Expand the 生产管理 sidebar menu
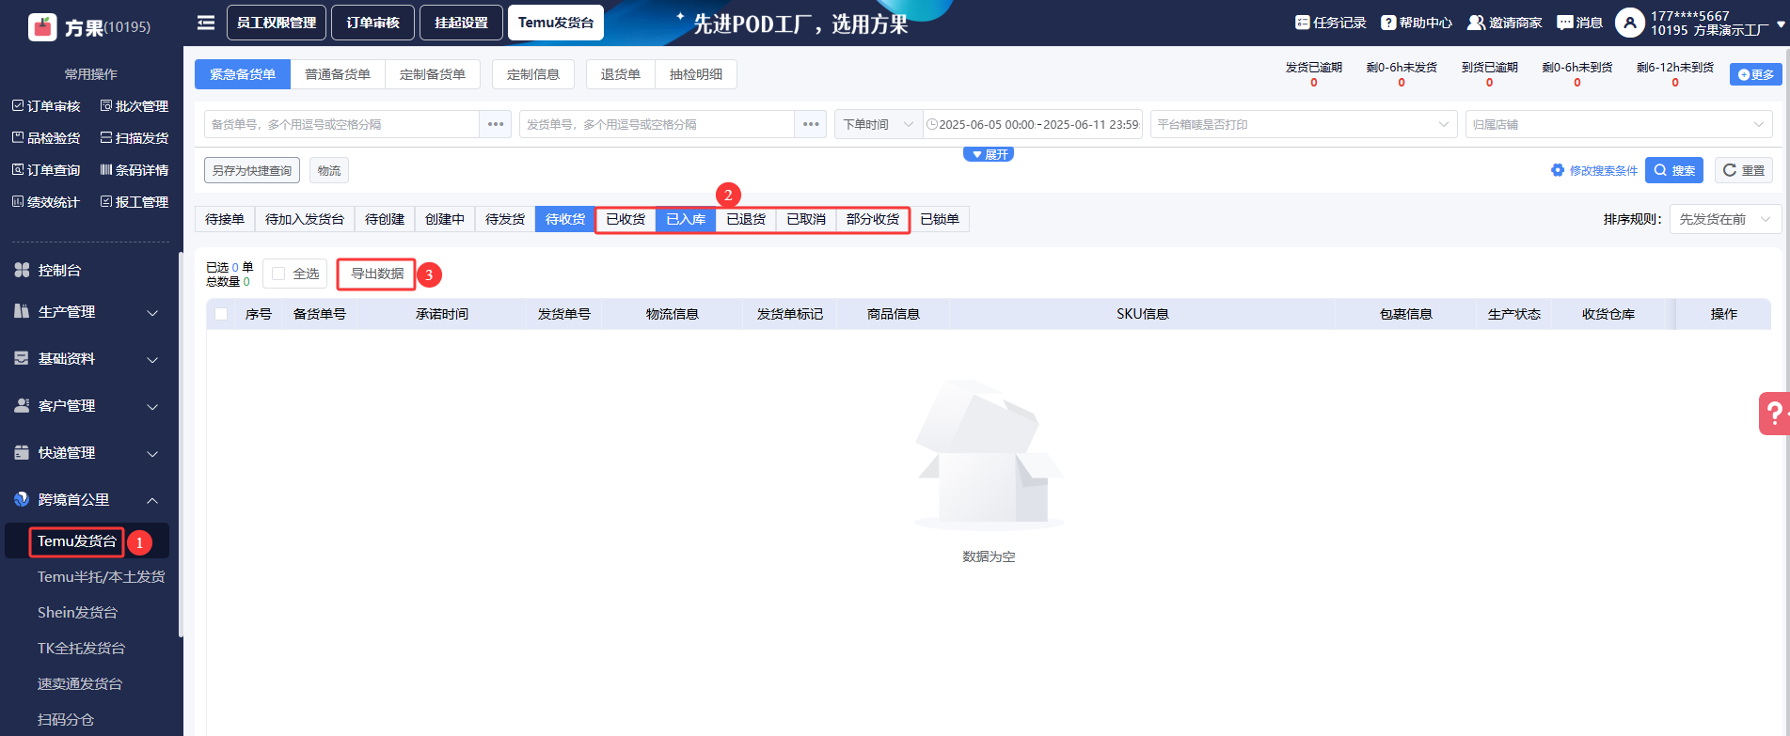The image size is (1790, 736). coord(87,312)
